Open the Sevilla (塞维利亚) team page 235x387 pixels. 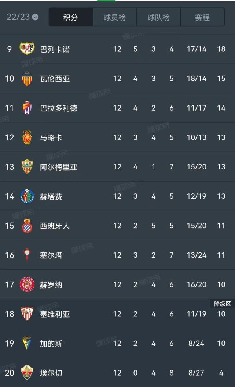[54, 313]
